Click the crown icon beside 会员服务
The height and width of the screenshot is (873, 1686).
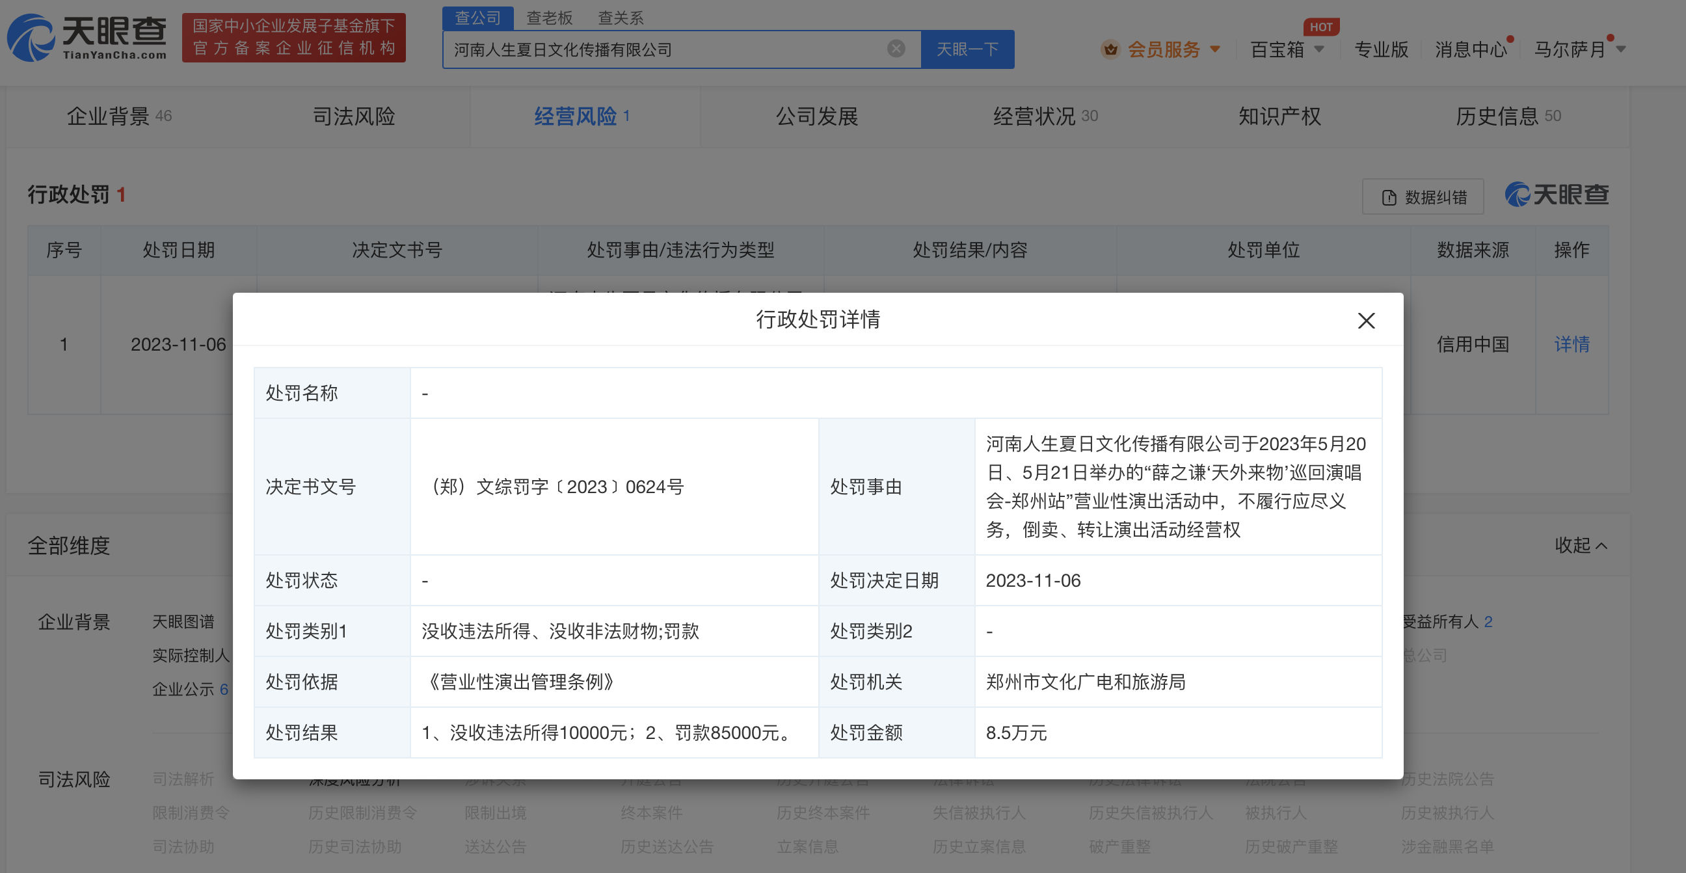[x=1110, y=49]
